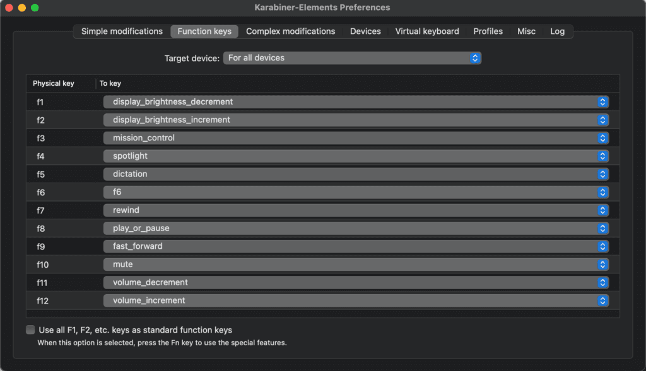Select the f11 physical key cell
Viewport: 646px width, 371px height.
(42, 283)
